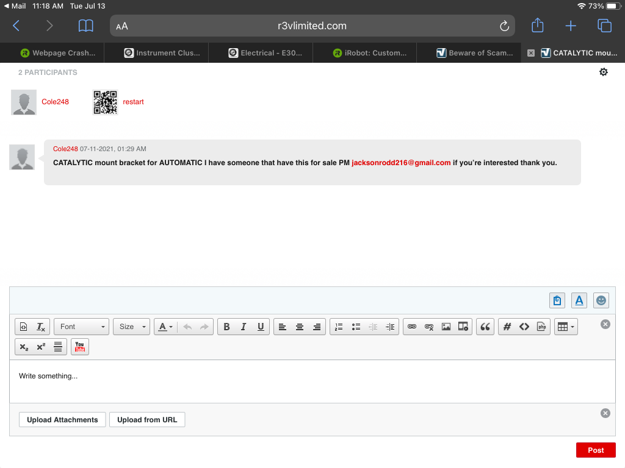Insert a YouTube video
Viewport: 625px width, 468px height.
point(79,347)
